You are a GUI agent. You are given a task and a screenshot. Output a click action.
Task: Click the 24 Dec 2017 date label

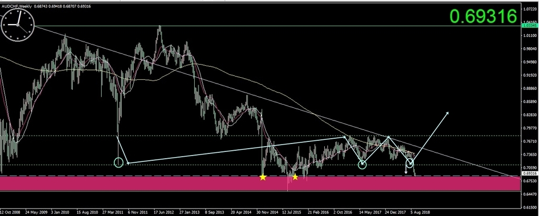395,212
